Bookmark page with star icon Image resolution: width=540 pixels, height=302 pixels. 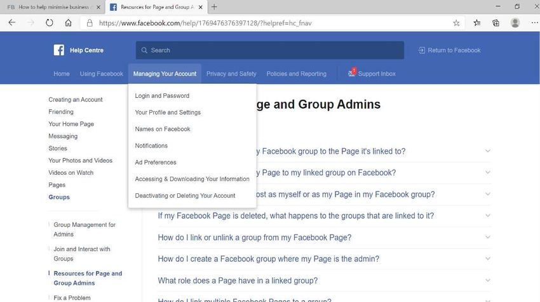coord(456,23)
